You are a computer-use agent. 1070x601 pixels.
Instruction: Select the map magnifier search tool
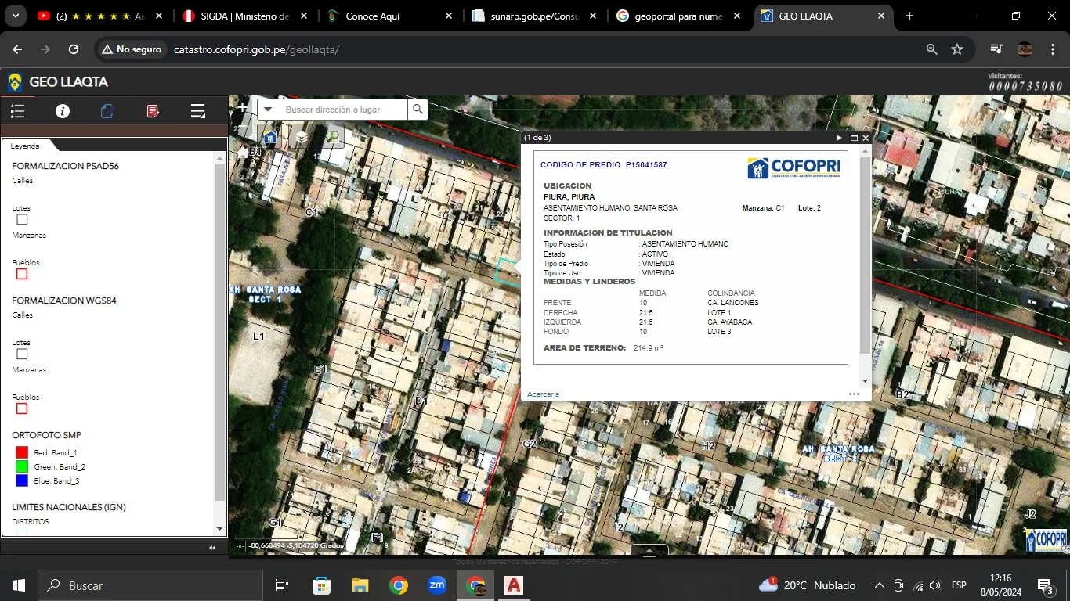pyautogui.click(x=332, y=137)
